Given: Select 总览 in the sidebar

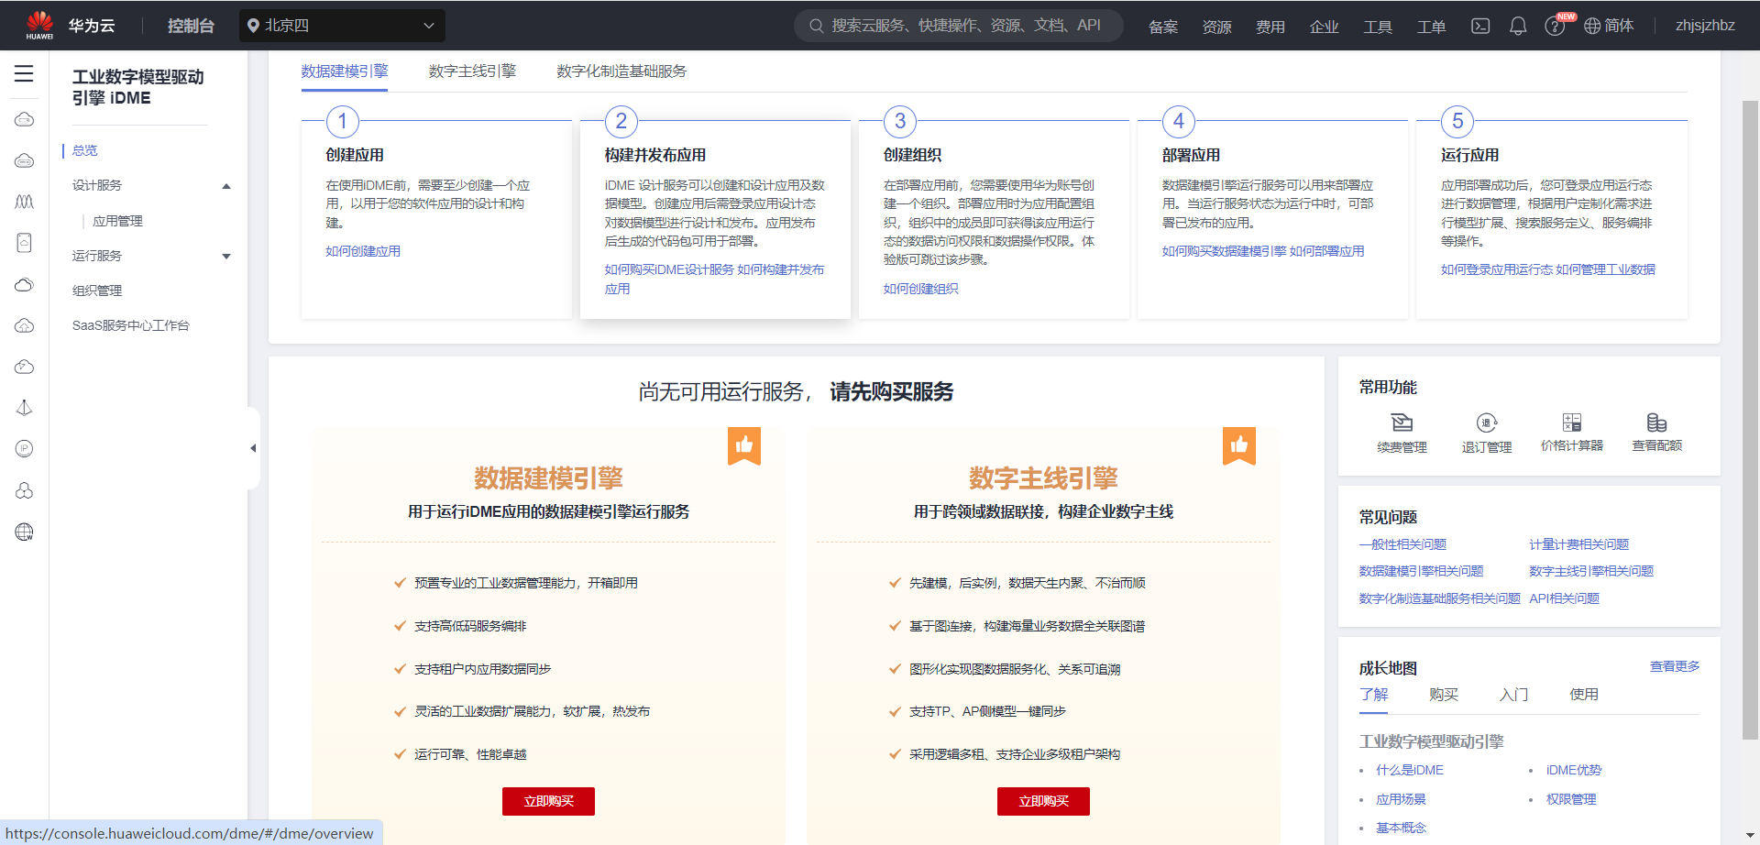Looking at the screenshot, I should [85, 150].
